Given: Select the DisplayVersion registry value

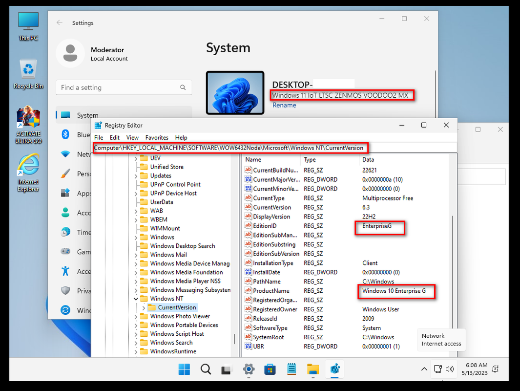Looking at the screenshot, I should pos(271,217).
